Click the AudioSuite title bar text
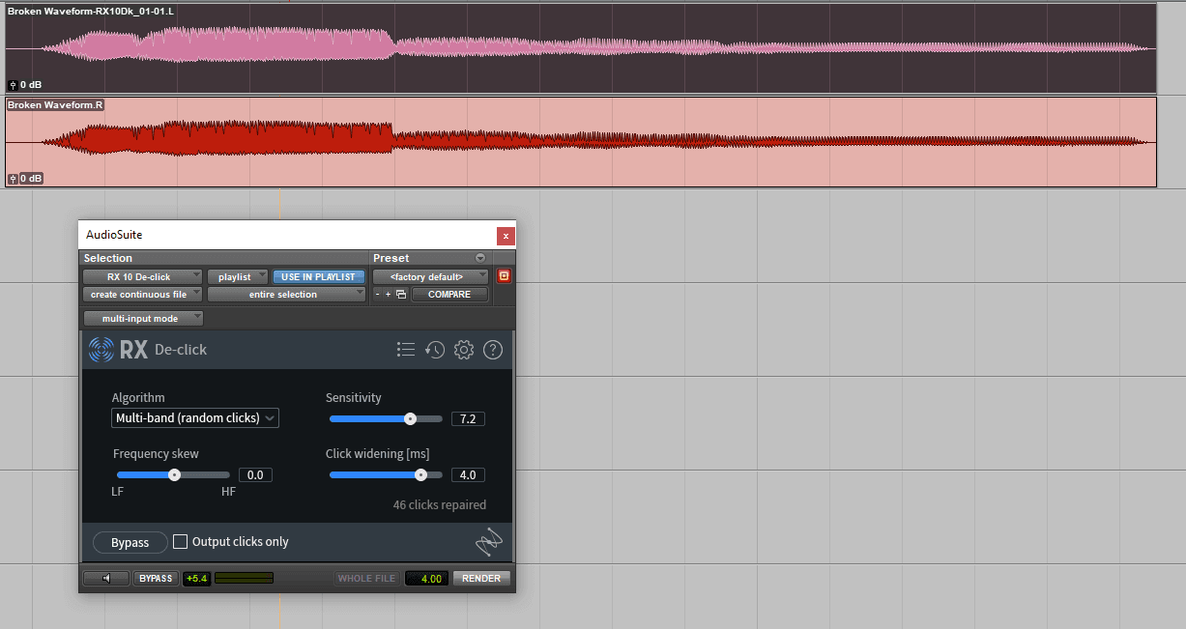This screenshot has height=629, width=1186. pyautogui.click(x=114, y=235)
